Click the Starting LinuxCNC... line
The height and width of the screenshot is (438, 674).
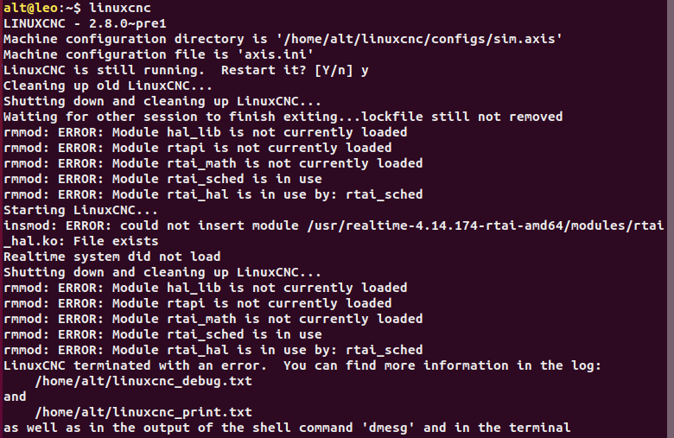81,210
